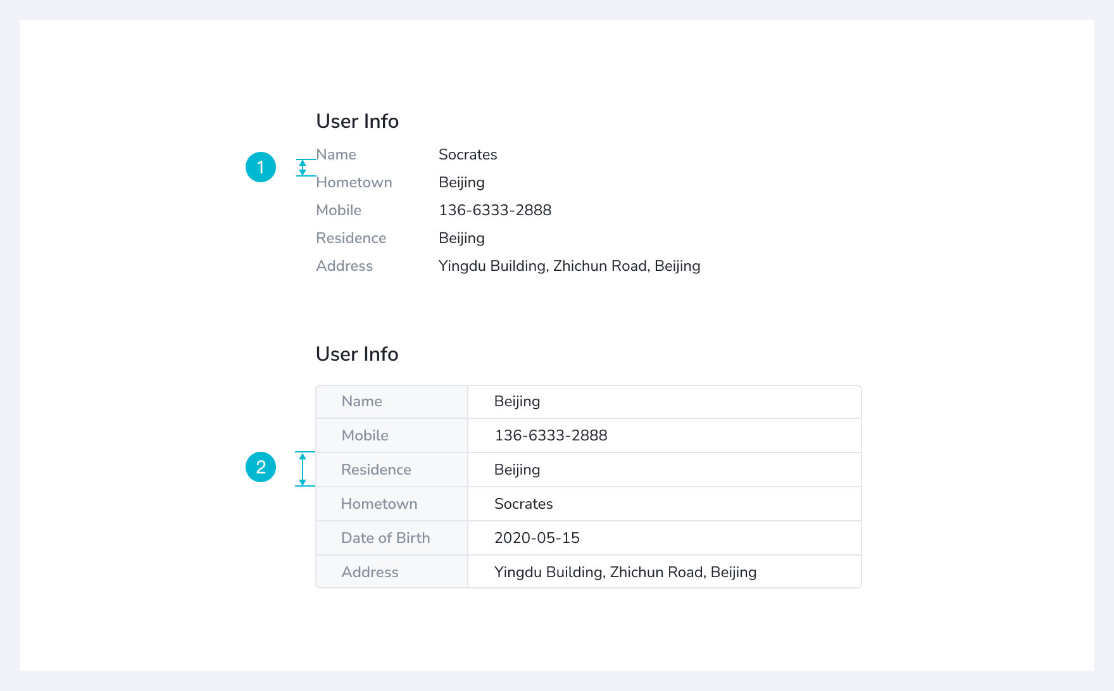The image size is (1114, 691).
Task: Click the row-height arrow left of the Residence table row
Action: tap(303, 469)
